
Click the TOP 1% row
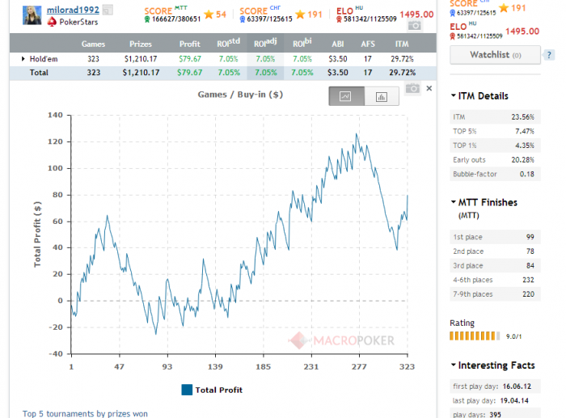click(495, 146)
